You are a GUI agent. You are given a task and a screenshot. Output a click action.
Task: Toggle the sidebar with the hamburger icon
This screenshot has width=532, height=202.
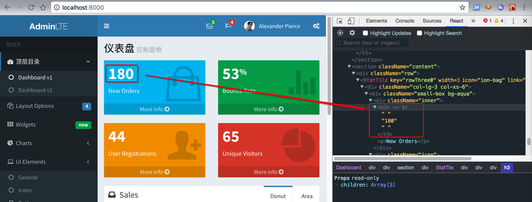106,26
